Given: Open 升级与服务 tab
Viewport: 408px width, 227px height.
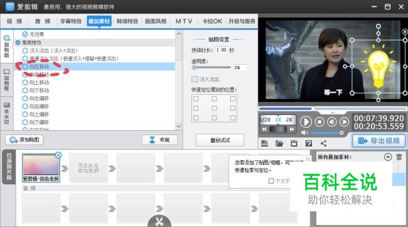Looking at the screenshot, I should tap(242, 21).
